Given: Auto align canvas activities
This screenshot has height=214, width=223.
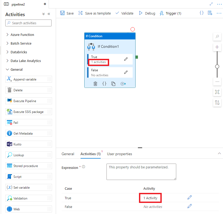Looking at the screenshot, I should click(x=217, y=103).
